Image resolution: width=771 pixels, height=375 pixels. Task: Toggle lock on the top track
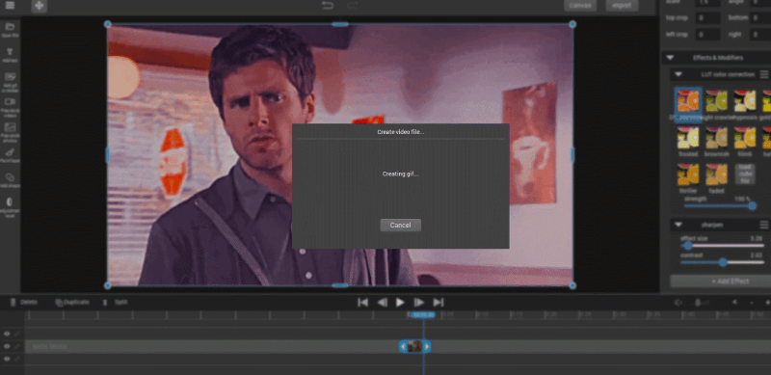pos(16,334)
